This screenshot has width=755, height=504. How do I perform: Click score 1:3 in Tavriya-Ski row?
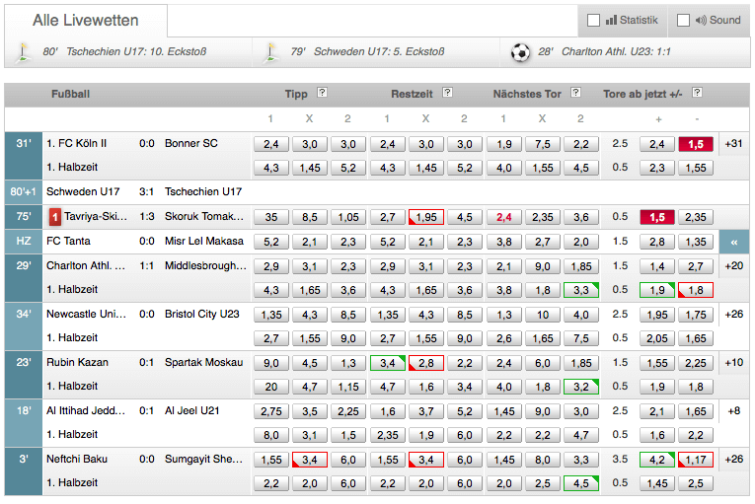point(147,217)
